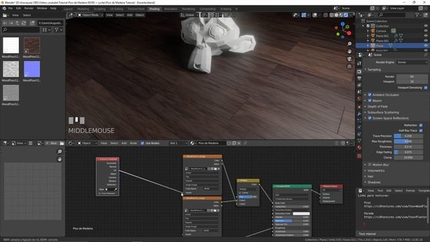Viewport: 430px width, 242px height.
Task: Toggle the Bloom checkbox
Action: coord(370,101)
